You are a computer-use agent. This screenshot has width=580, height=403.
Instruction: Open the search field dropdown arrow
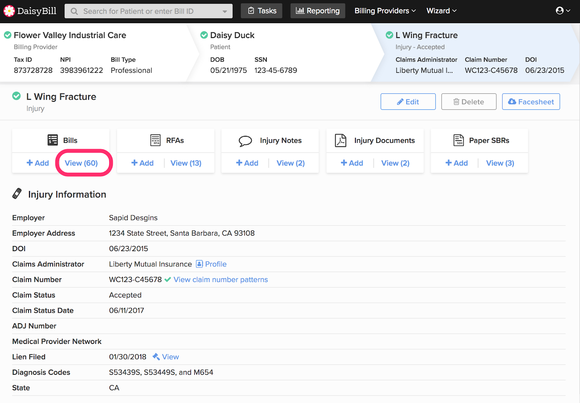pos(225,12)
